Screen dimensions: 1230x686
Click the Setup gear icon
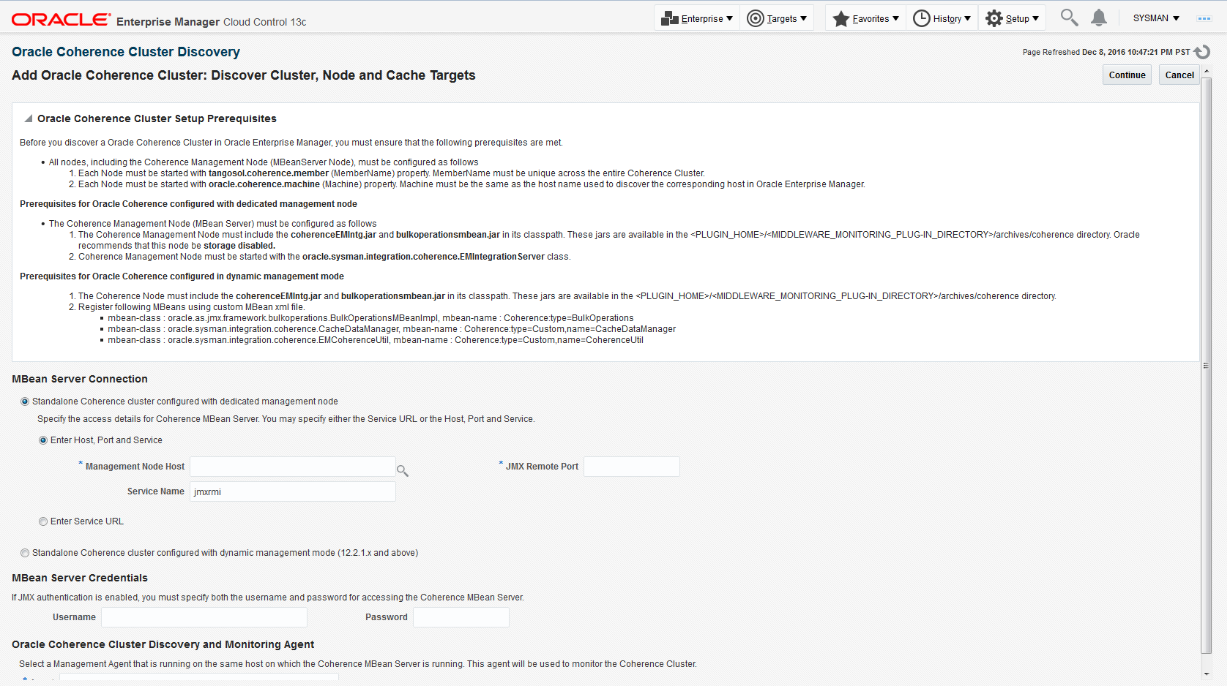click(x=994, y=18)
